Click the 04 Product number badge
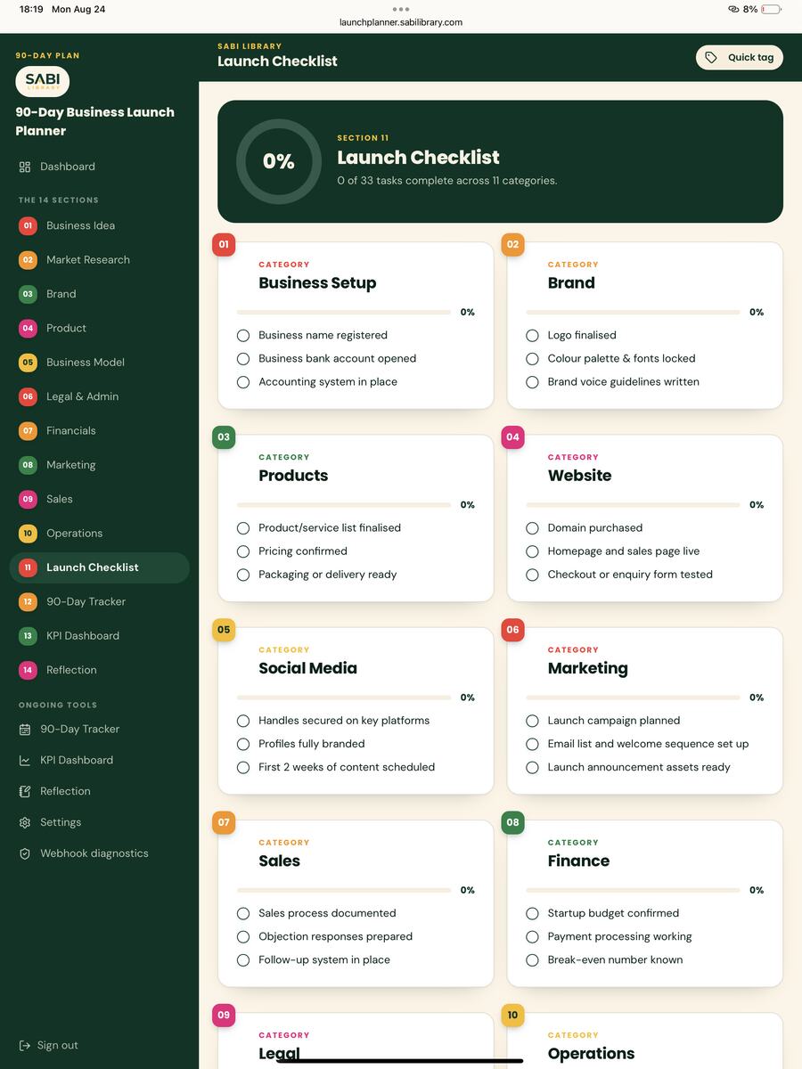 click(x=28, y=329)
